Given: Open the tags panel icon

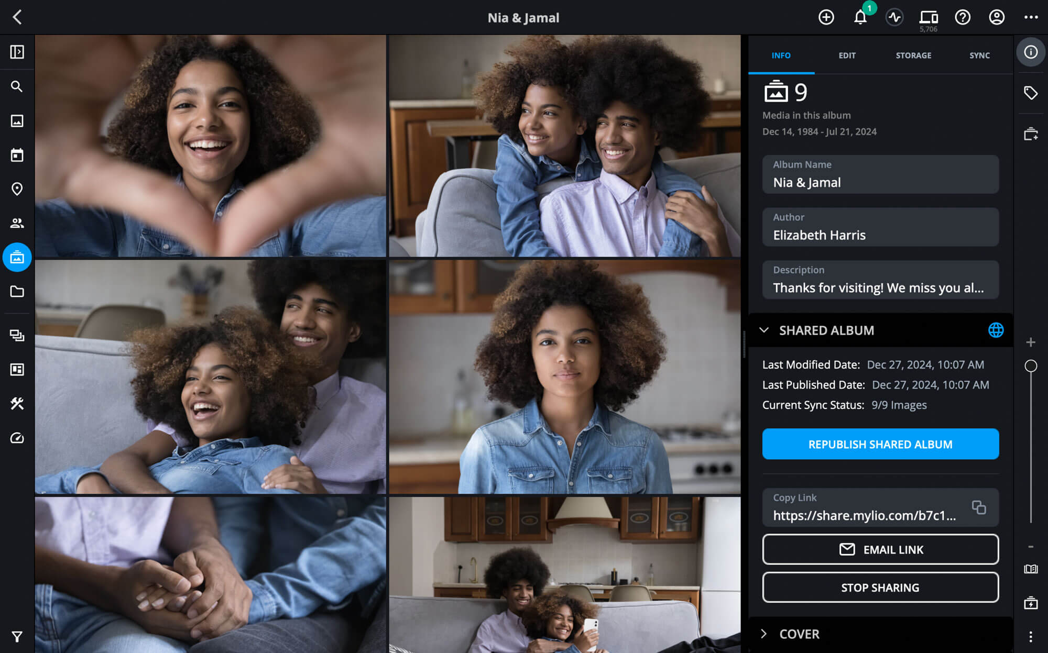Looking at the screenshot, I should 1030,93.
